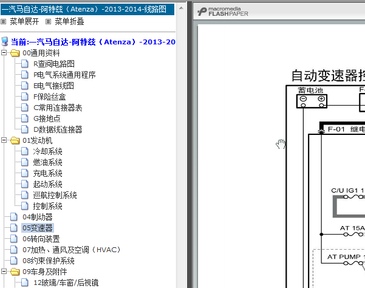Click the page icon beside 冷却系统
365x288 pixels.
pos(25,151)
